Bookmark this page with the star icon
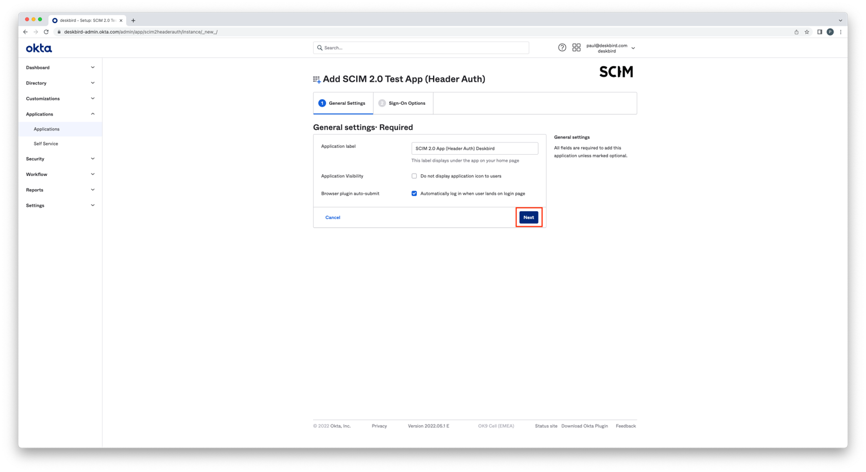Viewport: 866px width, 472px height. click(x=807, y=32)
